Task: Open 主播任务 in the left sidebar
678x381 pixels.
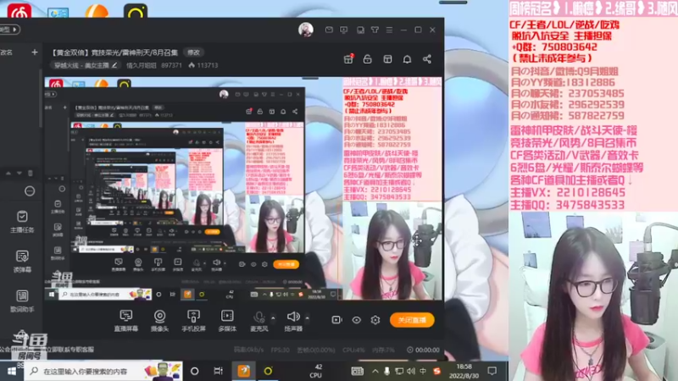Action: (22, 222)
